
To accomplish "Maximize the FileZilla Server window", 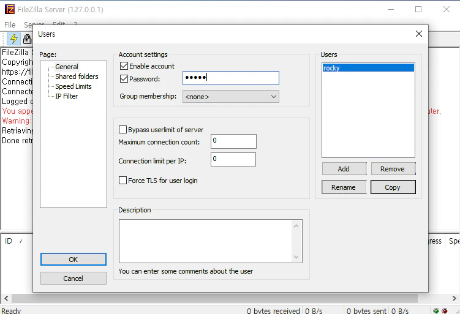I will (x=418, y=9).
